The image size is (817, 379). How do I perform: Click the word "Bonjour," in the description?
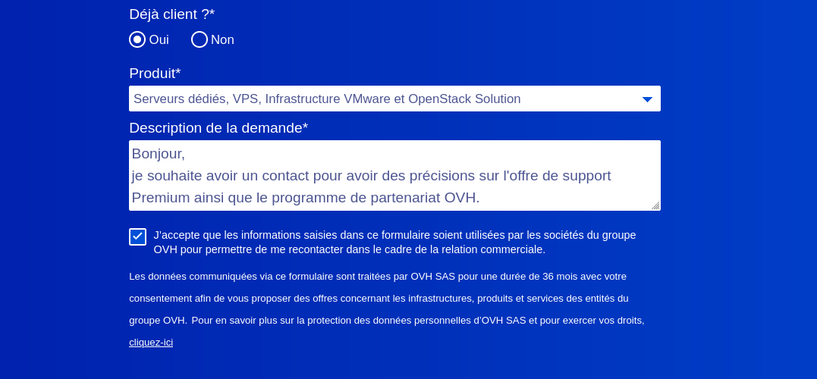(159, 153)
